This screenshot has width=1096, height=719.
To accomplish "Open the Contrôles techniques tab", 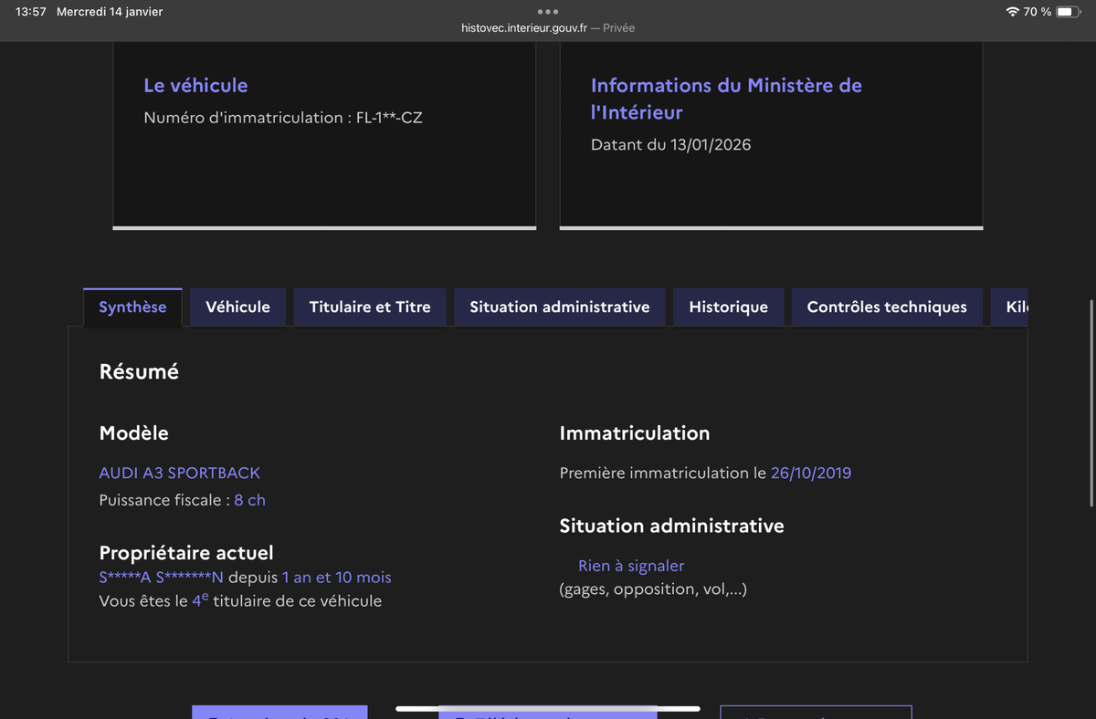I will [886, 307].
